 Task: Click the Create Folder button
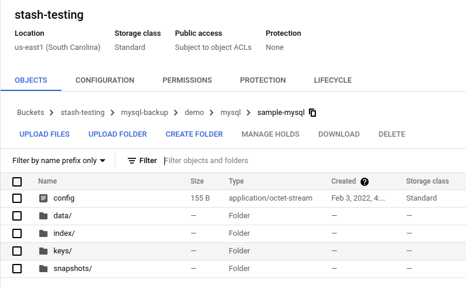pyautogui.click(x=194, y=134)
